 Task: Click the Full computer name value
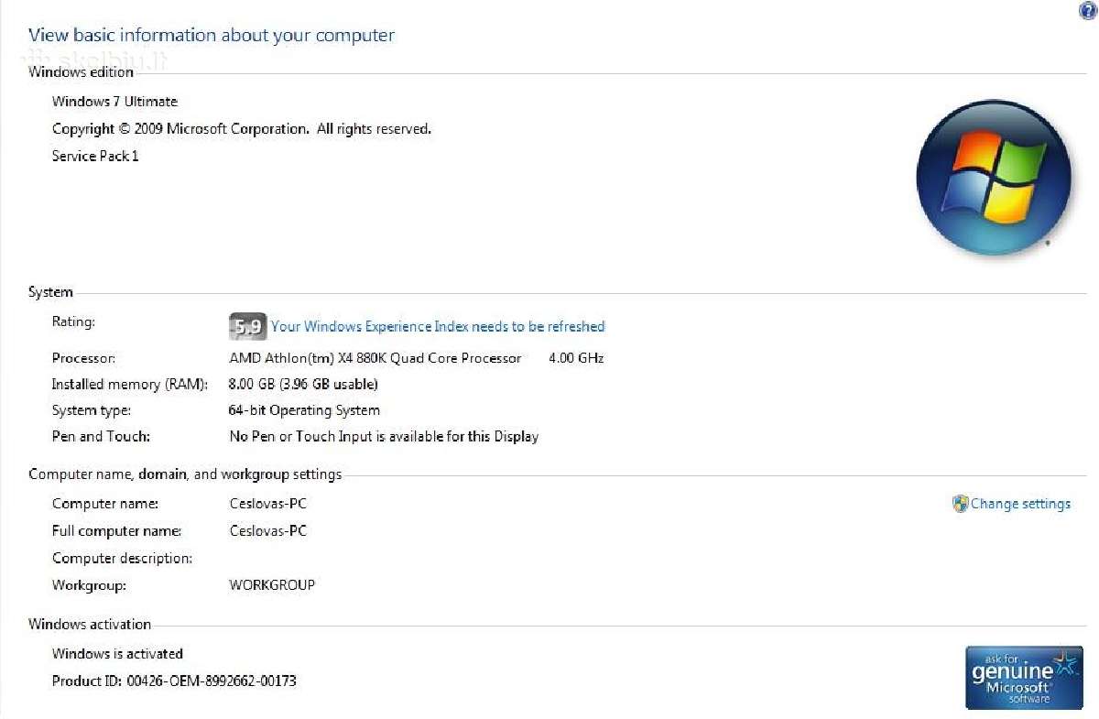point(267,531)
